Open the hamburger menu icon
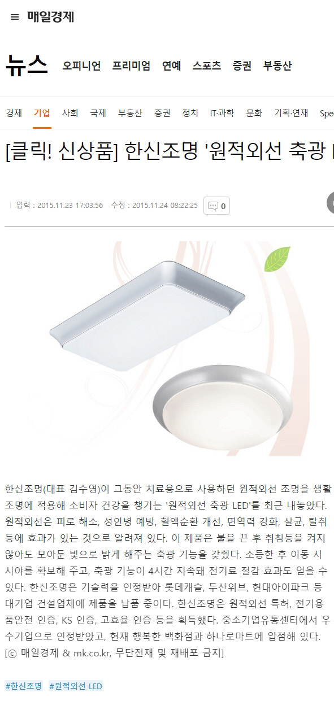 [15, 17]
